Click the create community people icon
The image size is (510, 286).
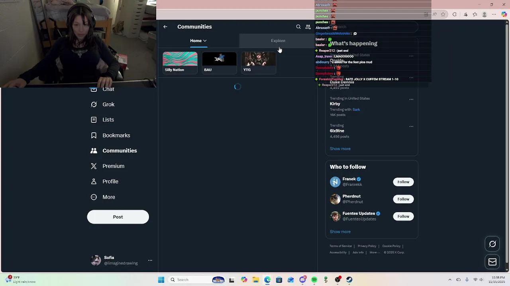[x=308, y=27]
